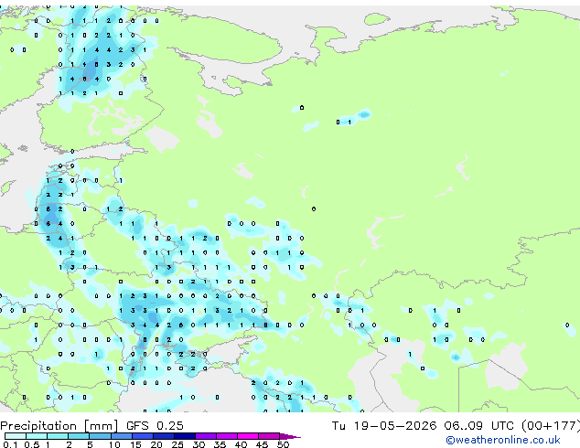Select the 0.1–0.5 mm legend color swatch

coord(16,436)
